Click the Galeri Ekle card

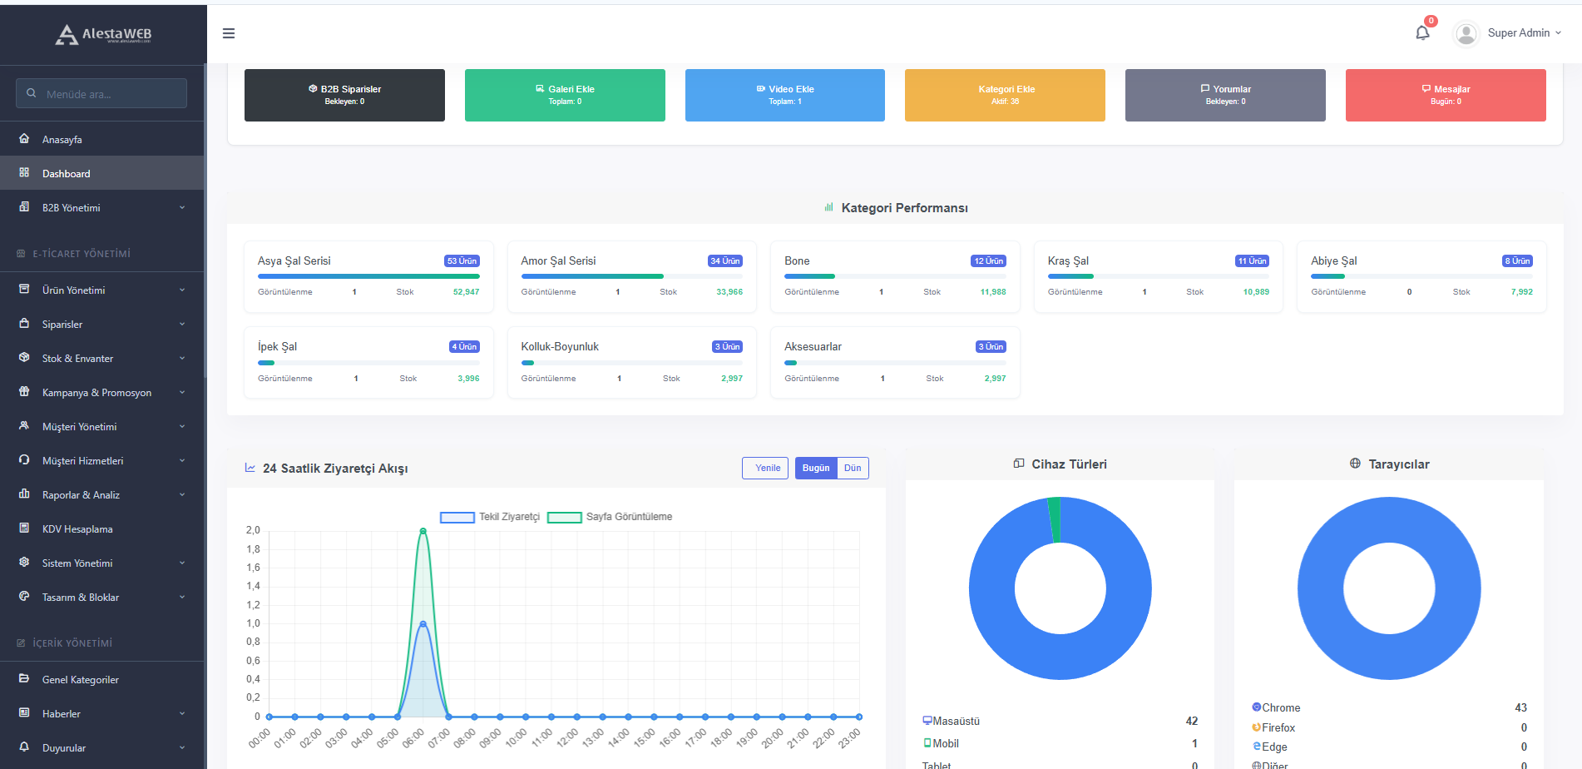coord(565,95)
